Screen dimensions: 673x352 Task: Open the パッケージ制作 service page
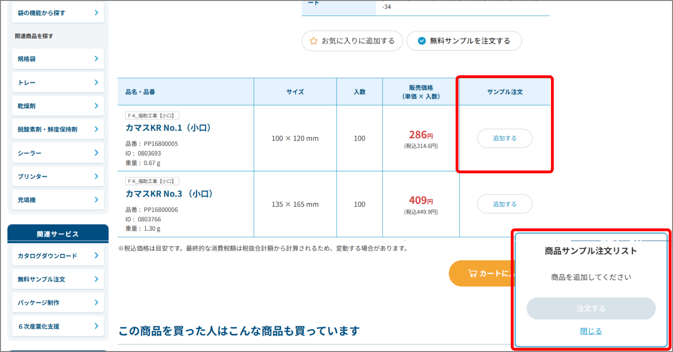tap(58, 303)
